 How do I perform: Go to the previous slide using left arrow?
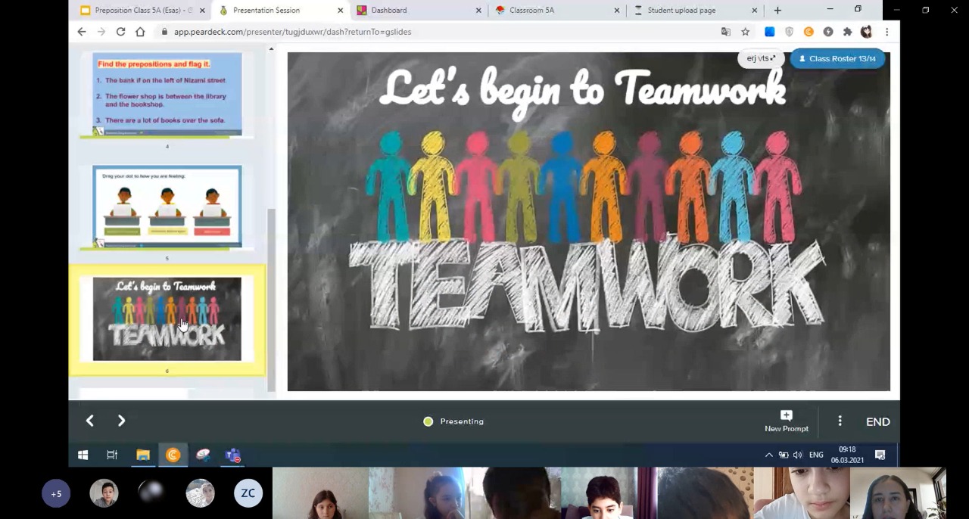90,421
